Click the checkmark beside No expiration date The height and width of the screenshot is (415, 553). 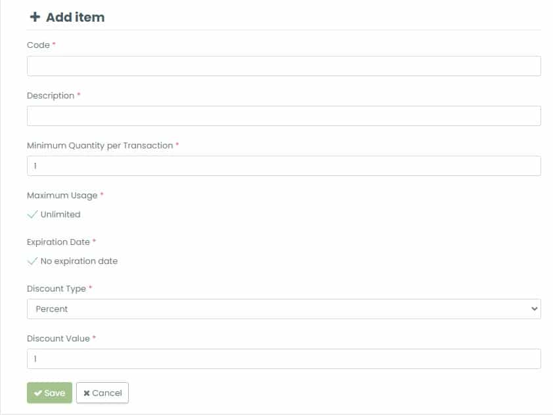pyautogui.click(x=33, y=261)
